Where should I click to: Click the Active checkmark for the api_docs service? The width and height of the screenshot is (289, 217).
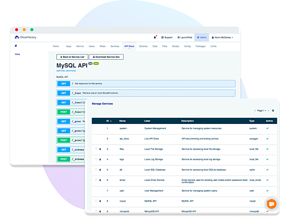[x=267, y=139]
